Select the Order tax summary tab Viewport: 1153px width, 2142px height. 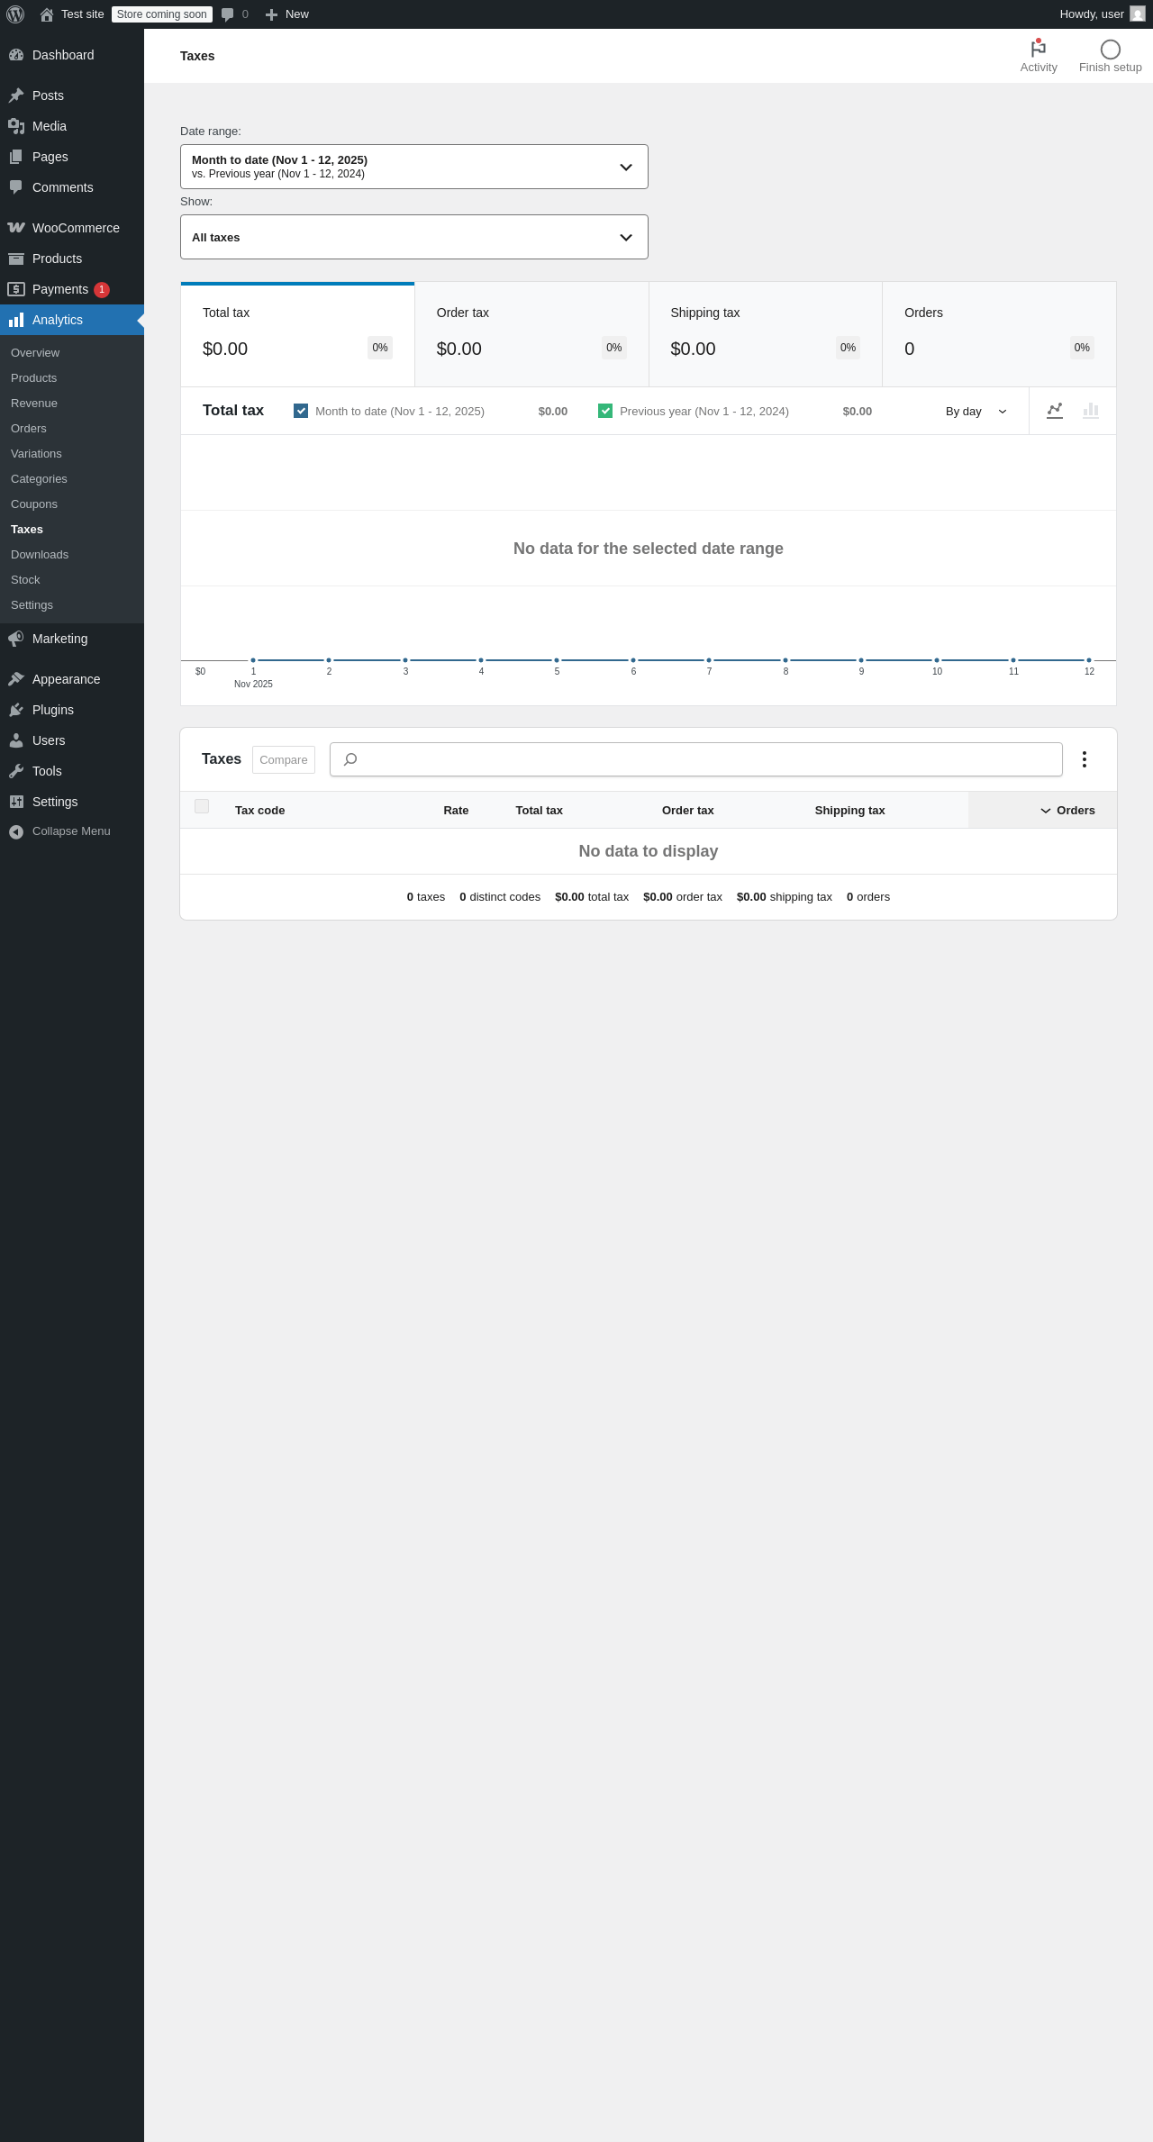[x=531, y=335]
